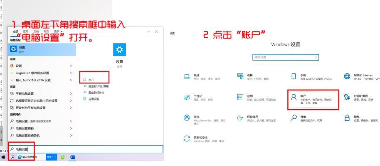Click the magnifier inside 查找设置 field
The image size is (380, 166).
tap(316, 57)
